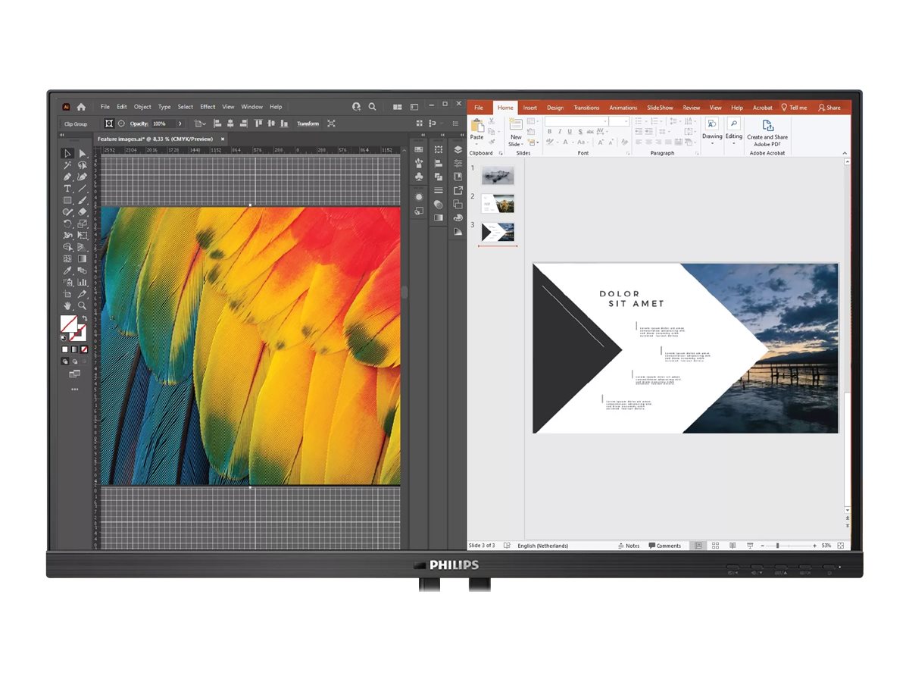Activate the Hand tool
The image size is (909, 682).
click(67, 305)
